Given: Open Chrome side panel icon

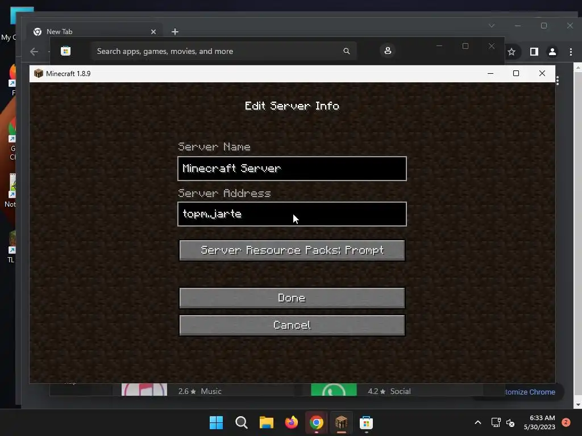Looking at the screenshot, I should pyautogui.click(x=534, y=52).
